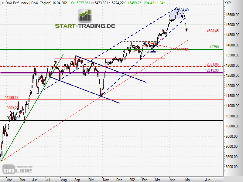Click 13000,00 on the price axis
This screenshot has width=243, height=182.
tap(233, 66)
